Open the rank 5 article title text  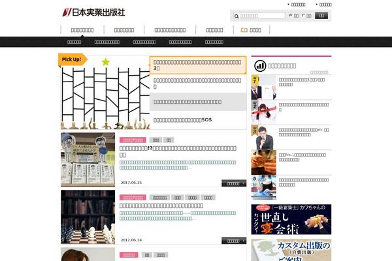[x=304, y=182]
